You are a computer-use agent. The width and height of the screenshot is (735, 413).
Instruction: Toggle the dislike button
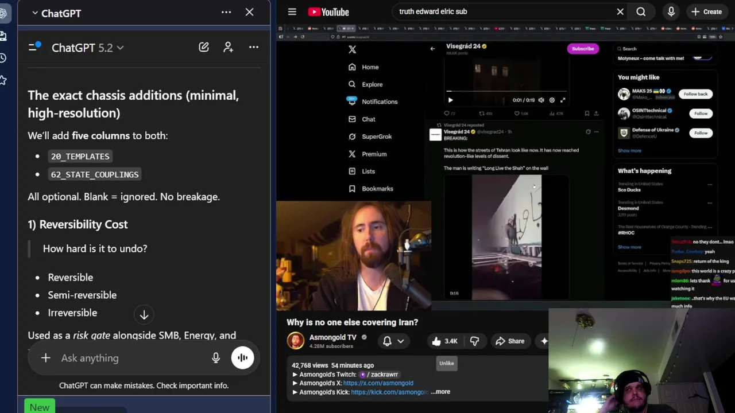click(474, 341)
